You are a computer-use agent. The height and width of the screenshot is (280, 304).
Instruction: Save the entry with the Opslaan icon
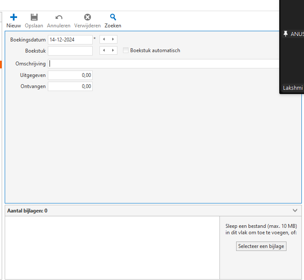pos(34,18)
